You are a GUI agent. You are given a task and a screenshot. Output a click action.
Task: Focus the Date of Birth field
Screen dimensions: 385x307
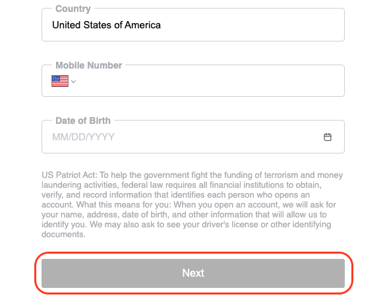[193, 136]
